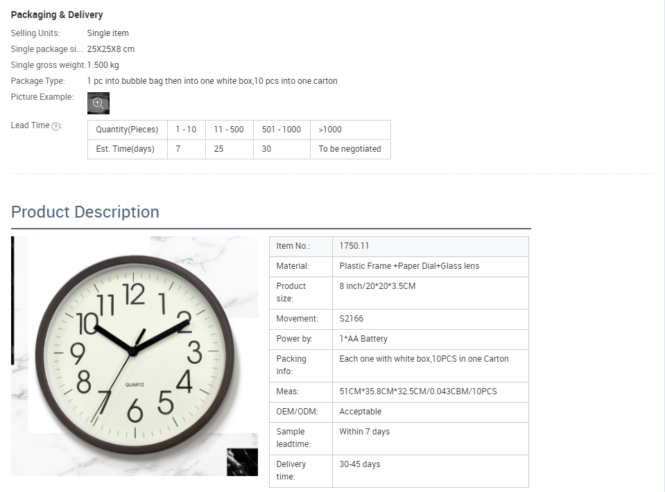Click the Product Description heading
The width and height of the screenshot is (665, 492).
point(85,212)
